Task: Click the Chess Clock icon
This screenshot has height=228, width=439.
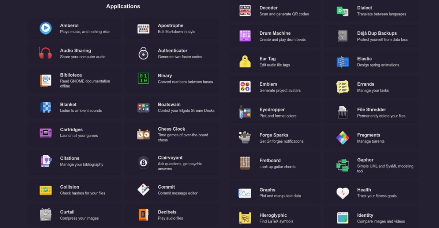Action: [x=143, y=134]
